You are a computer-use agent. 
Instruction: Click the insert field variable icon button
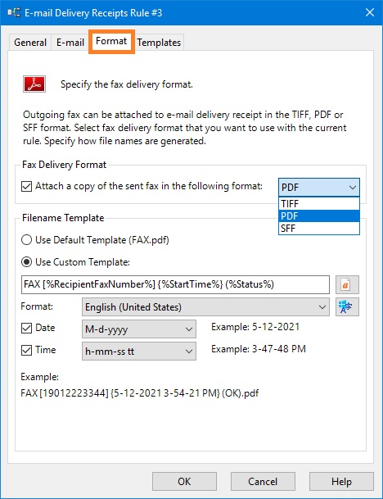(x=347, y=284)
